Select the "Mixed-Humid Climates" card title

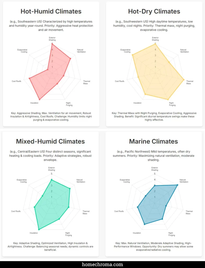50,142
